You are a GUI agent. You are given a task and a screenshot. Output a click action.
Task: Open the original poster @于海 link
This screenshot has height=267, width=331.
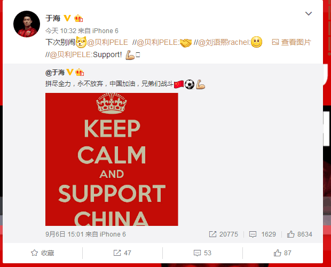[55, 73]
